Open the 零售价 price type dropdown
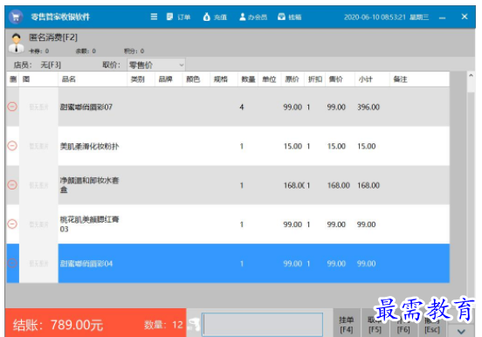 [x=156, y=65]
